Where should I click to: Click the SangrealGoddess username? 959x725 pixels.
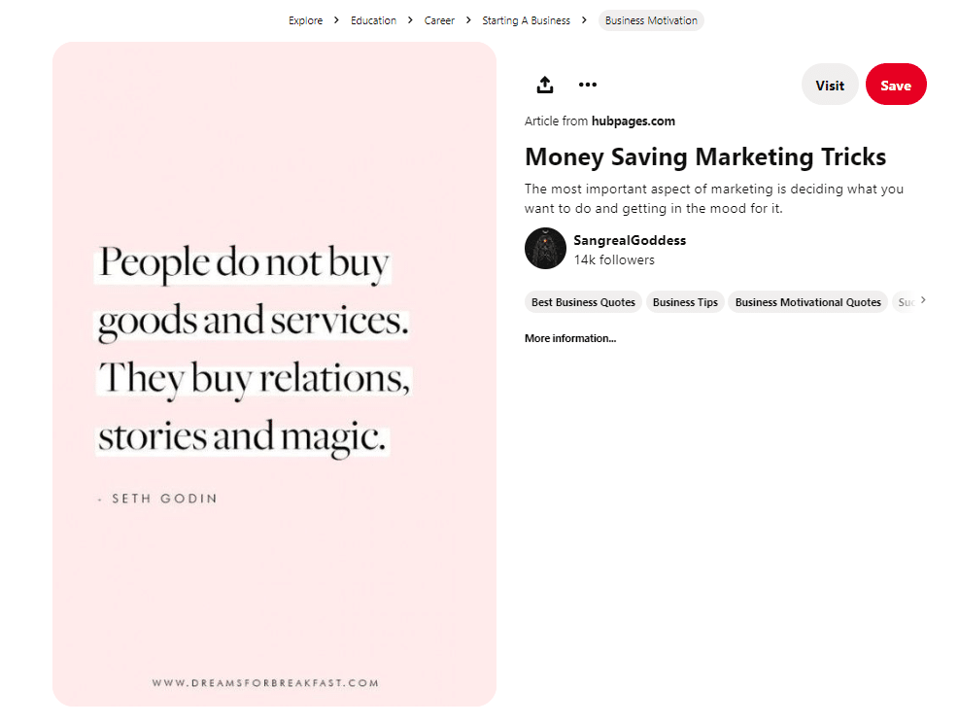(x=630, y=240)
